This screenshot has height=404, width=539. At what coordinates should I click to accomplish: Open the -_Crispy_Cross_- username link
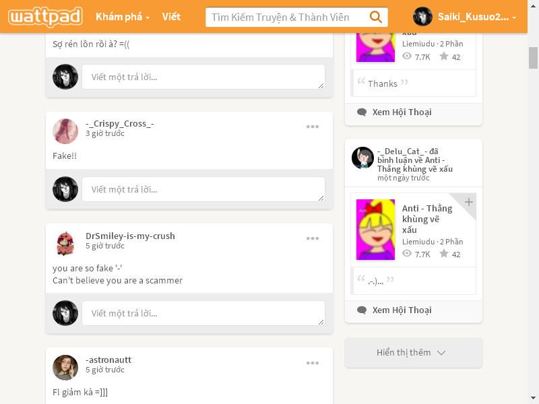(x=120, y=123)
